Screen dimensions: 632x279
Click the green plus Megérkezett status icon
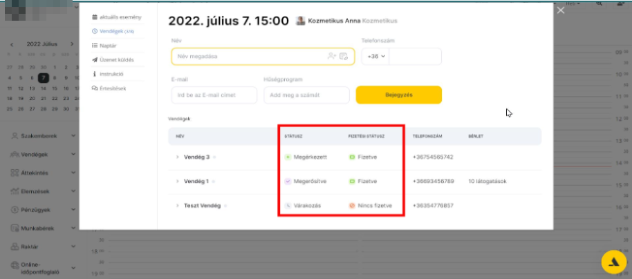(x=288, y=157)
